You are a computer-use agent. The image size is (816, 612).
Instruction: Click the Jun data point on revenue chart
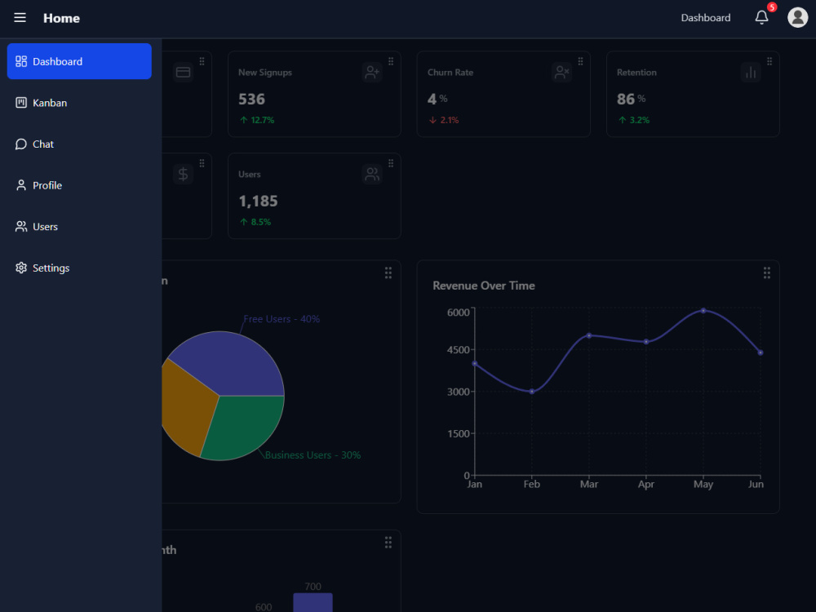[761, 353]
